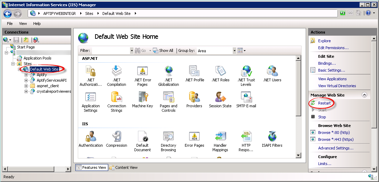Open ISAPI Filters feature
This screenshot has height=182, width=379.
pos(272,139)
